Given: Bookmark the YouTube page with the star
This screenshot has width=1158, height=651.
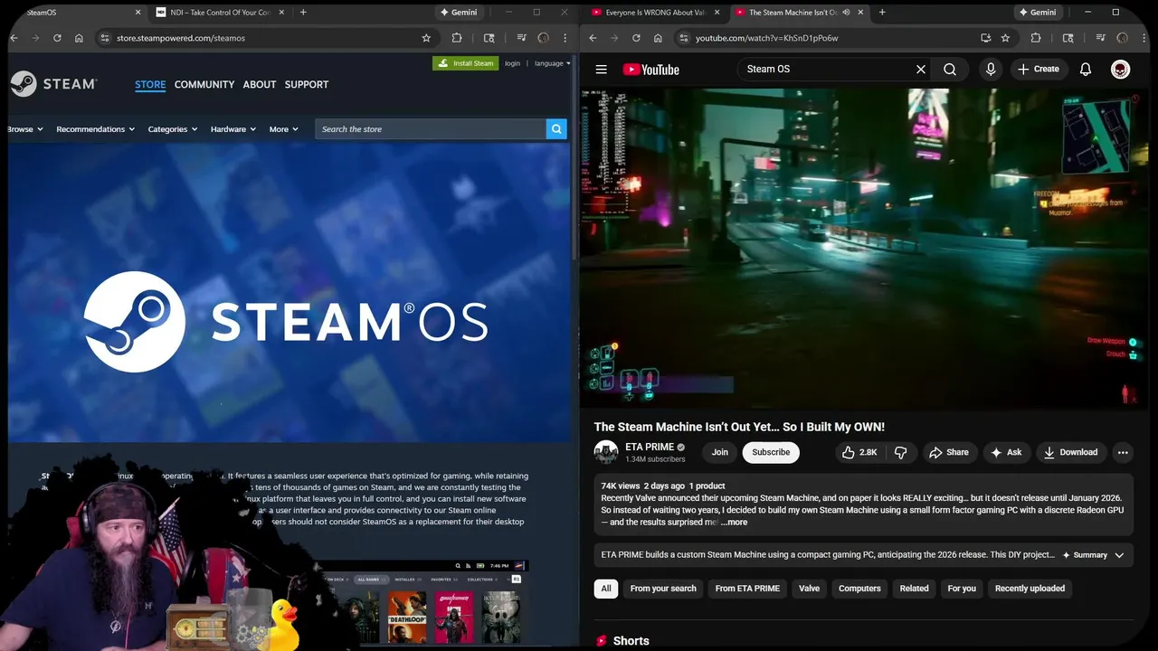Looking at the screenshot, I should (x=1005, y=38).
